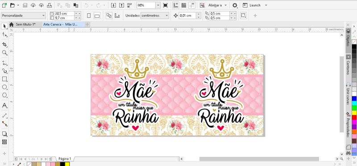Click the cloud upload icon
The image size is (357, 166).
[41, 5]
